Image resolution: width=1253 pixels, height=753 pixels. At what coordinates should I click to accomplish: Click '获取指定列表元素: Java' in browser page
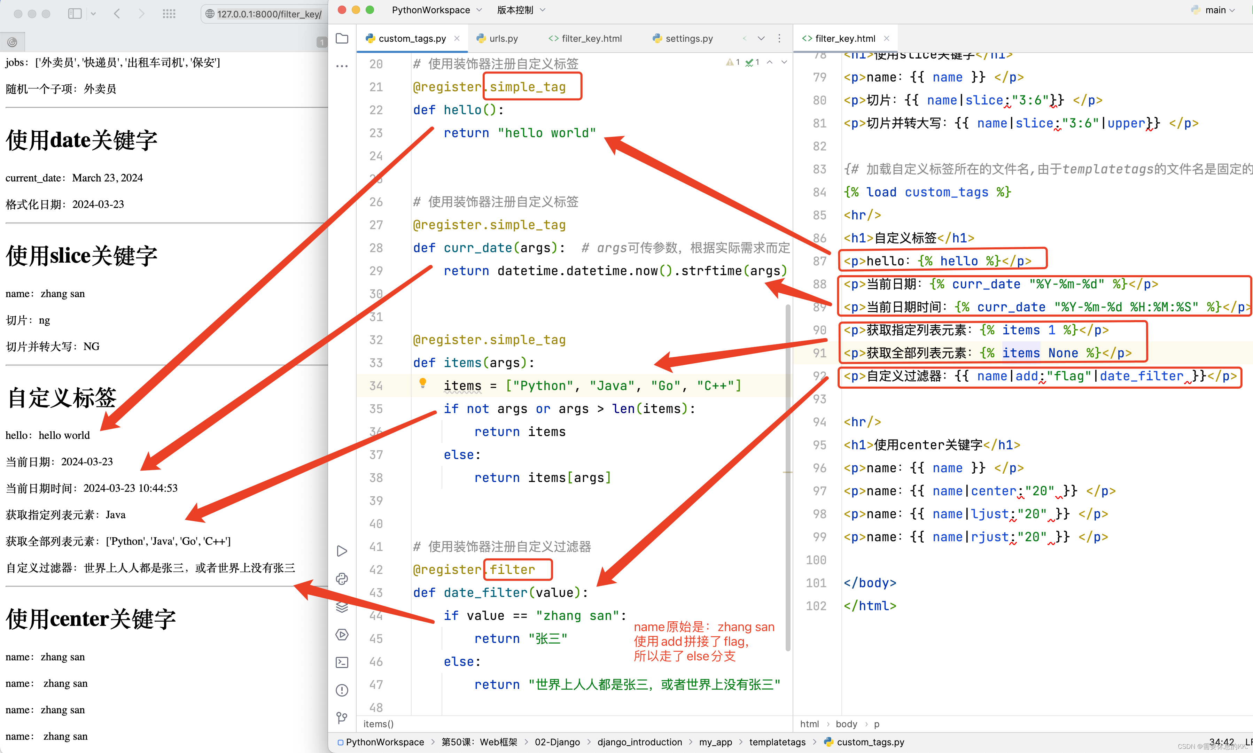click(x=65, y=514)
